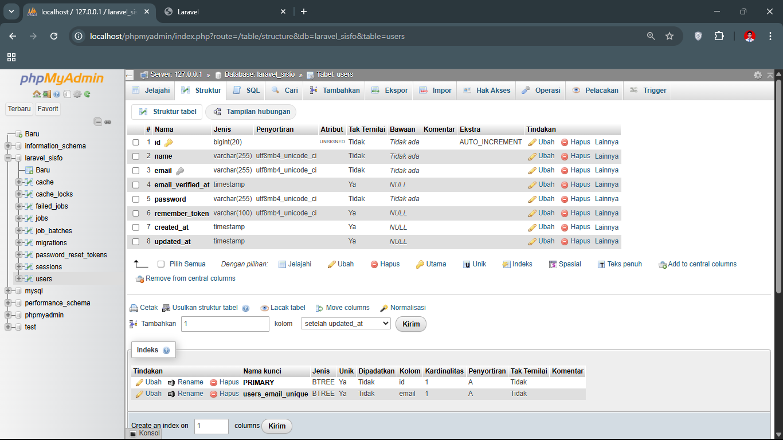Bookmark this page with star icon
Viewport: 783px width, 440px height.
click(670, 36)
